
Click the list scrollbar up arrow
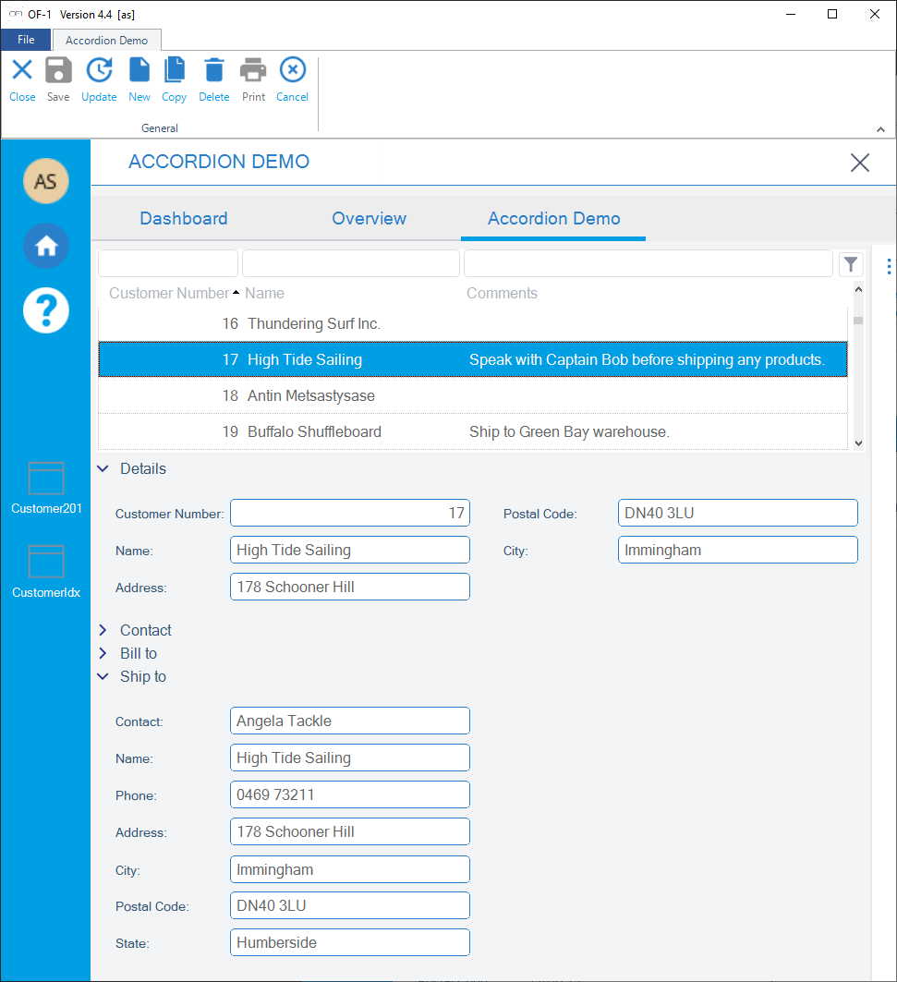coord(858,289)
